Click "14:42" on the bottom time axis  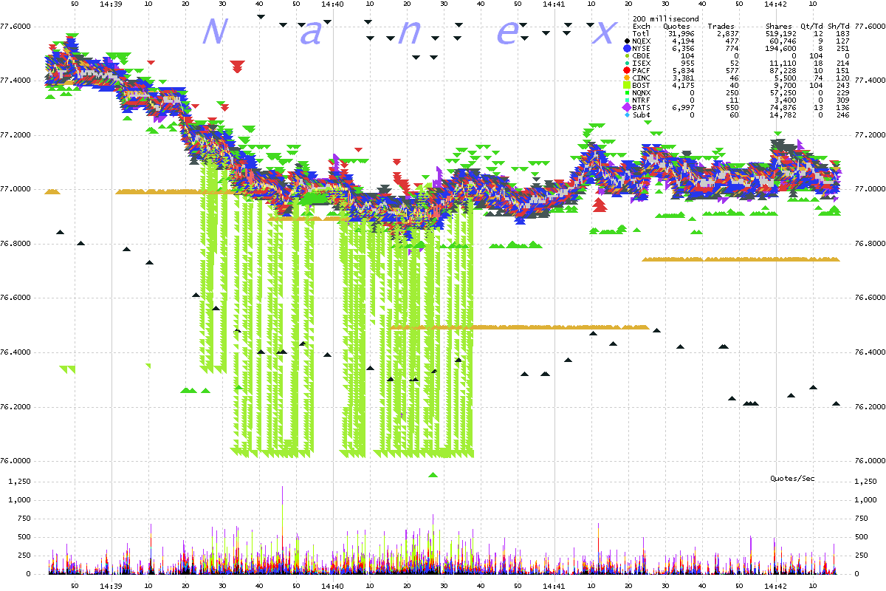pos(775,585)
